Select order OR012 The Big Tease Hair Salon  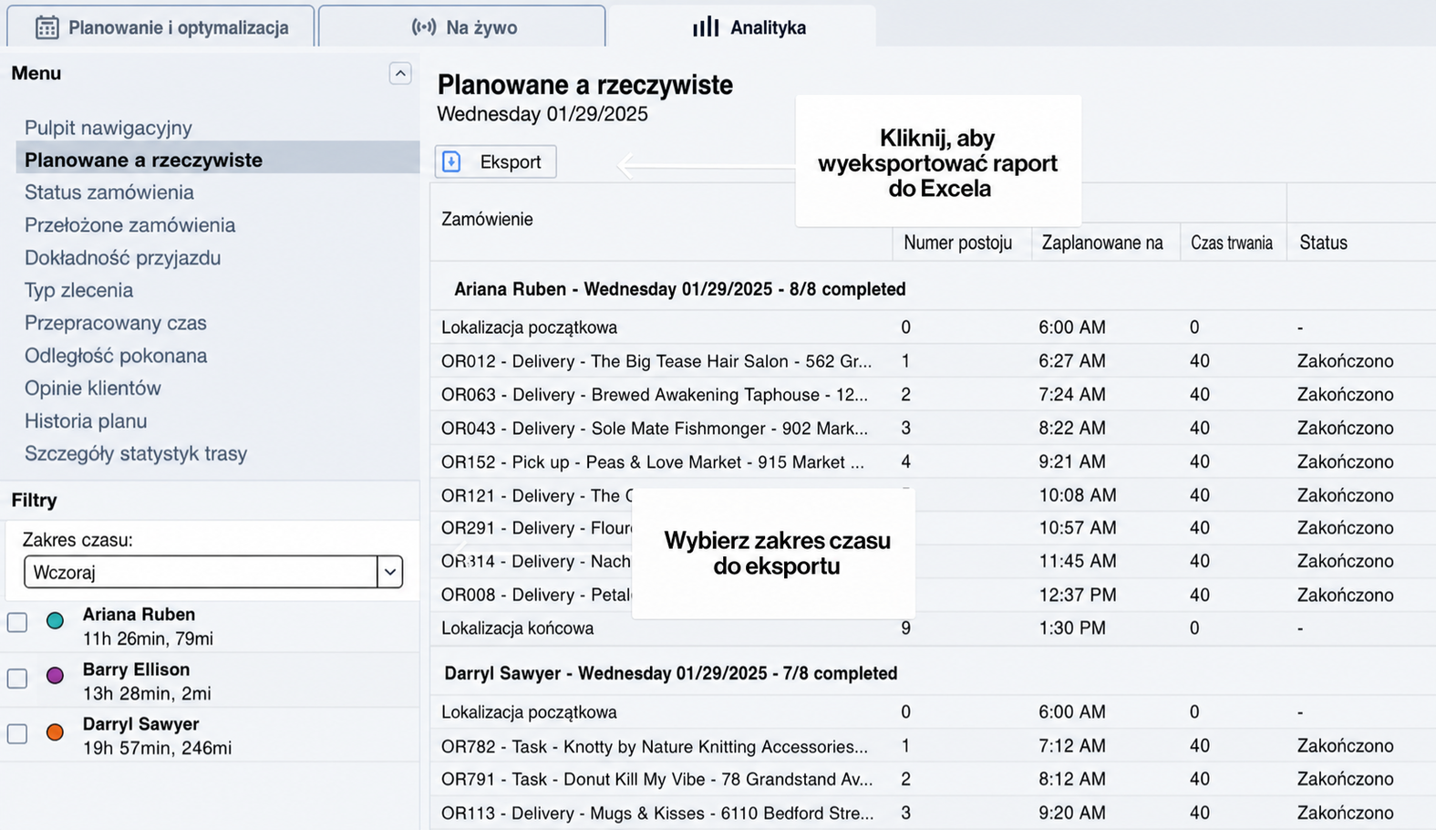656,361
